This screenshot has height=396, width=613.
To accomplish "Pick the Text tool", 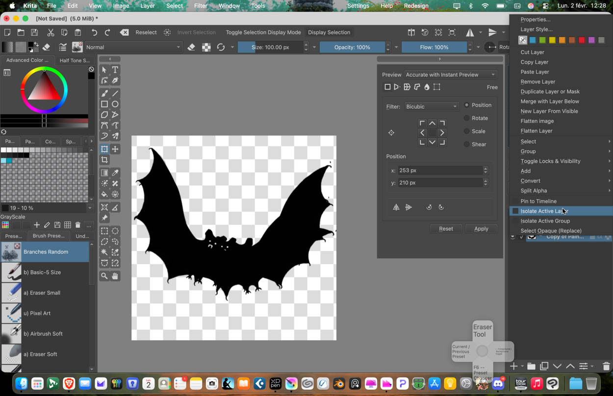I will [x=115, y=70].
